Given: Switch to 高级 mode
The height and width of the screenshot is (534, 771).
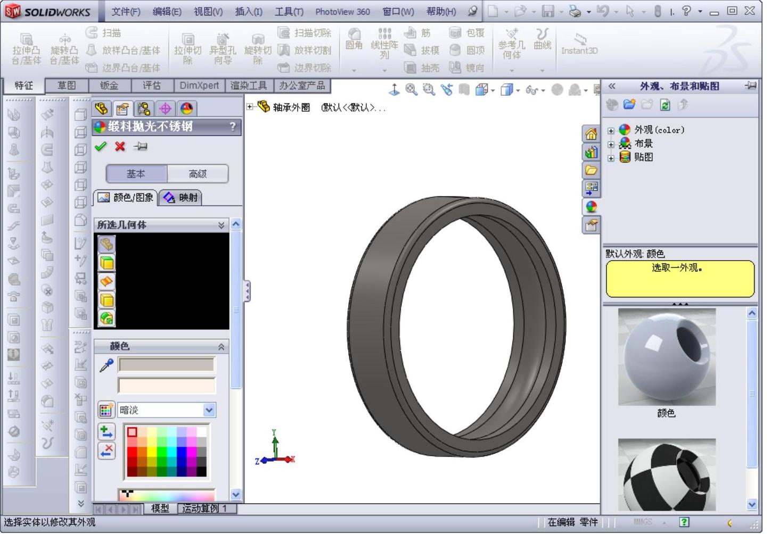Looking at the screenshot, I should tap(198, 174).
